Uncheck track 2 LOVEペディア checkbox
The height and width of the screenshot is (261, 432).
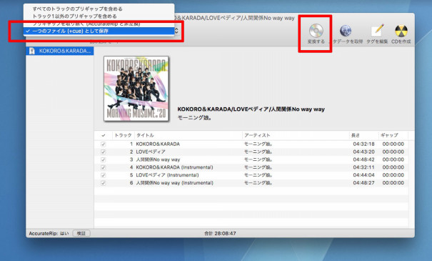(103, 152)
